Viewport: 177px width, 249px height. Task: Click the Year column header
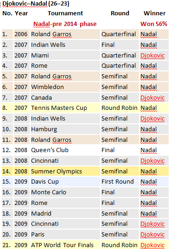pos(21,13)
